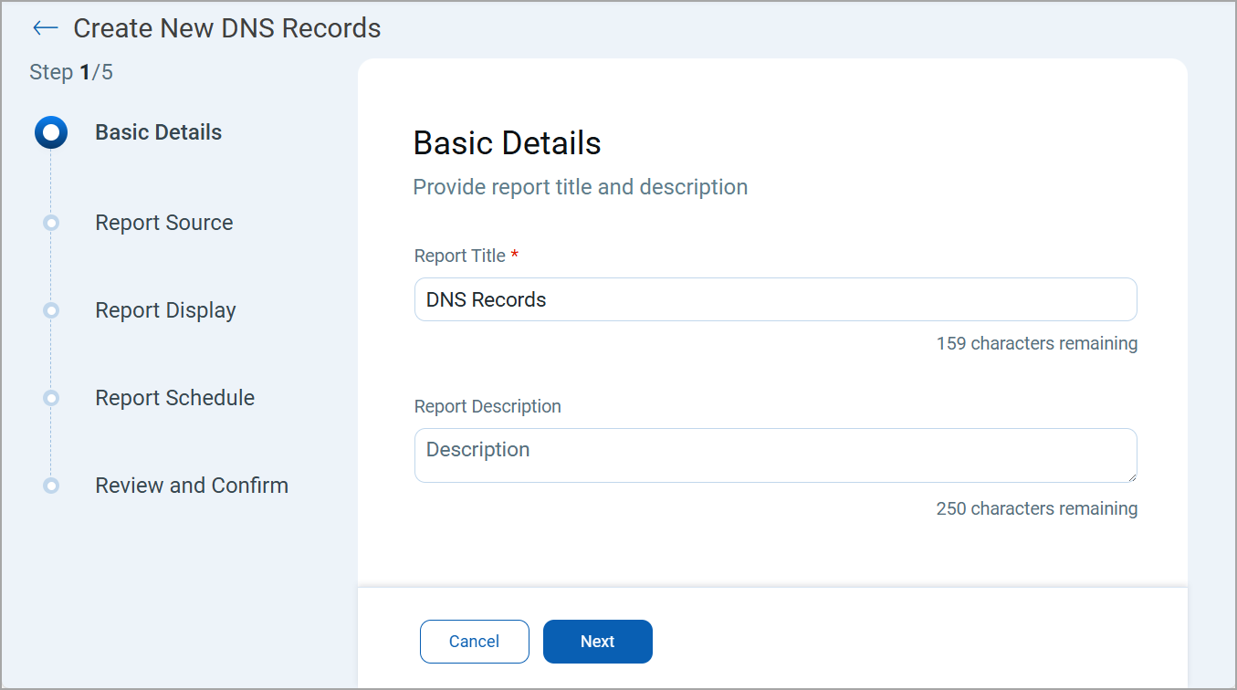Click the Report Schedule step marker dot
1237x690 pixels.
pyautogui.click(x=51, y=398)
